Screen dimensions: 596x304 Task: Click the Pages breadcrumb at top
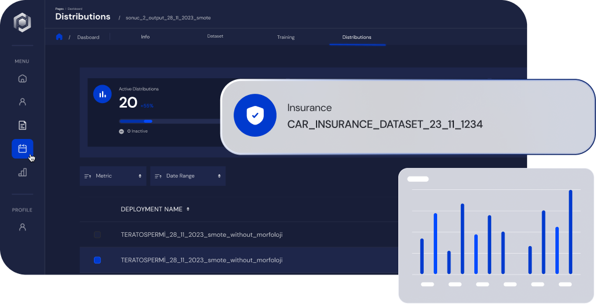[59, 9]
